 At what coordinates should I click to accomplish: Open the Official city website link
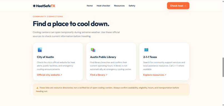pos(49,75)
